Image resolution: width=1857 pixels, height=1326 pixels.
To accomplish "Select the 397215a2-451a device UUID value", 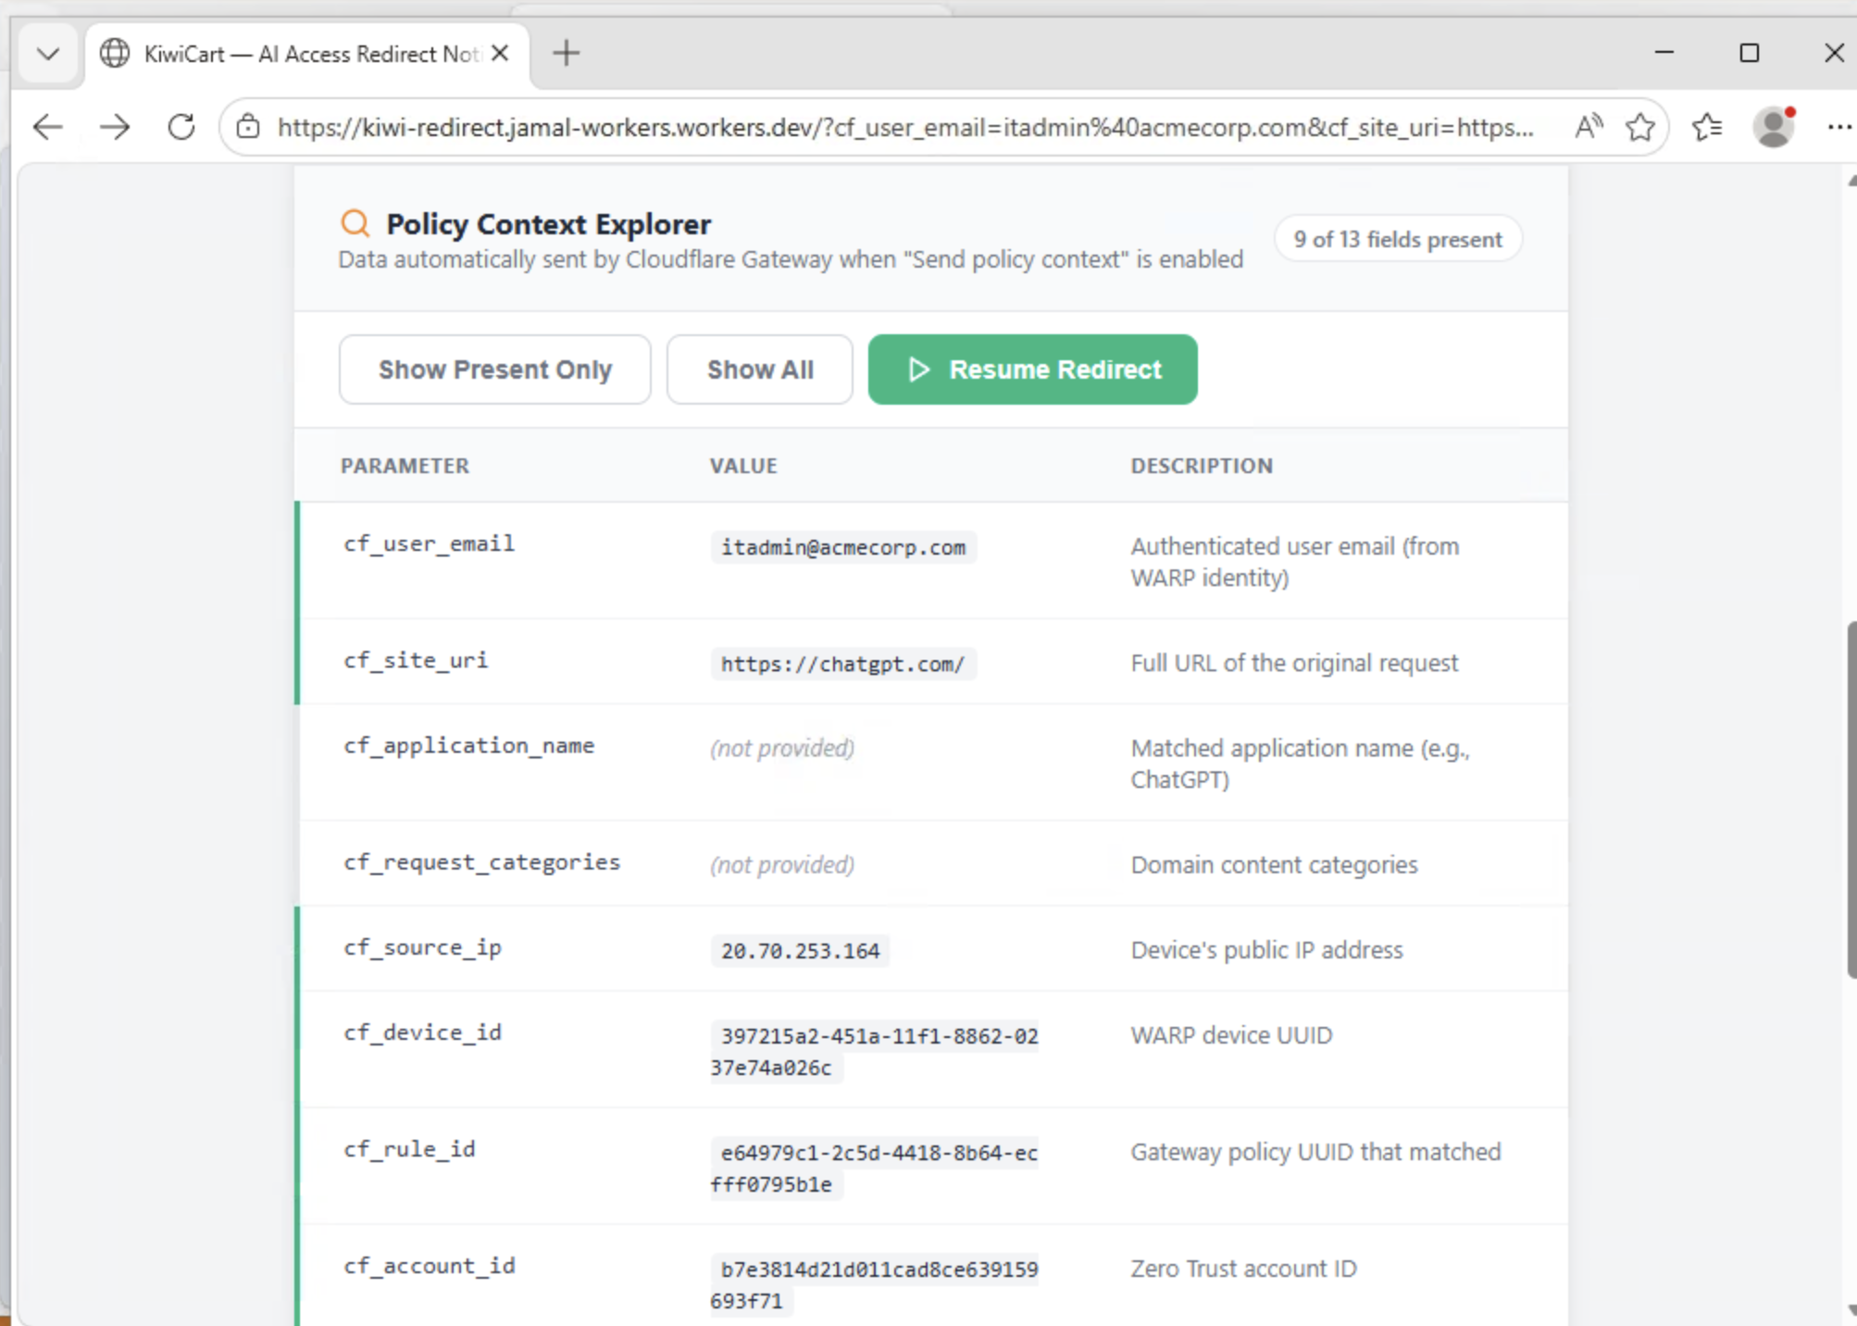I will pyautogui.click(x=874, y=1052).
